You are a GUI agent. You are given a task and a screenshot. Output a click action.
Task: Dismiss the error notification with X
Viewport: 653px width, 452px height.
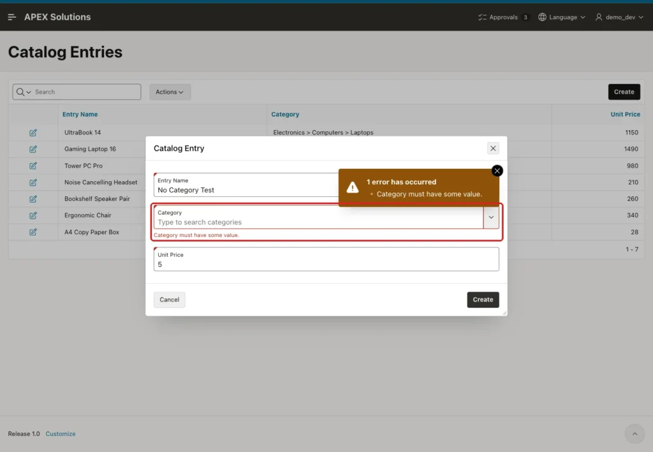pyautogui.click(x=497, y=171)
